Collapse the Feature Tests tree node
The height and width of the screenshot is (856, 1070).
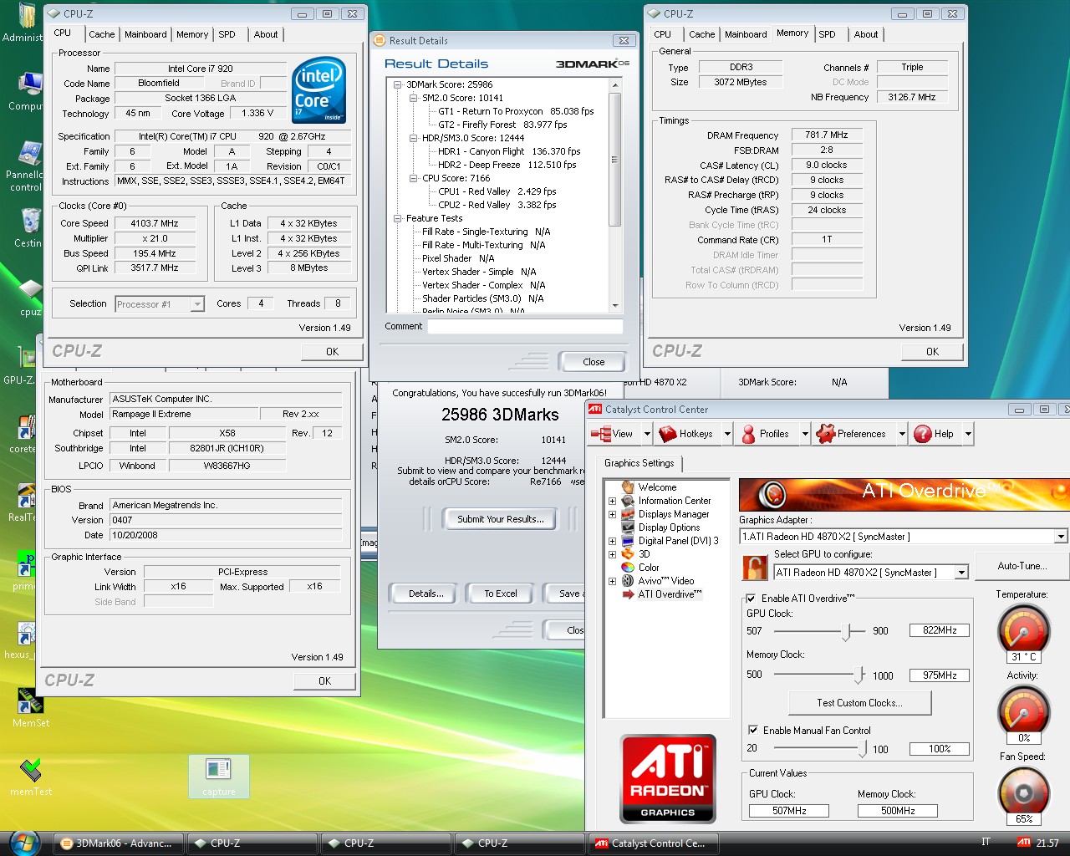[x=397, y=218]
